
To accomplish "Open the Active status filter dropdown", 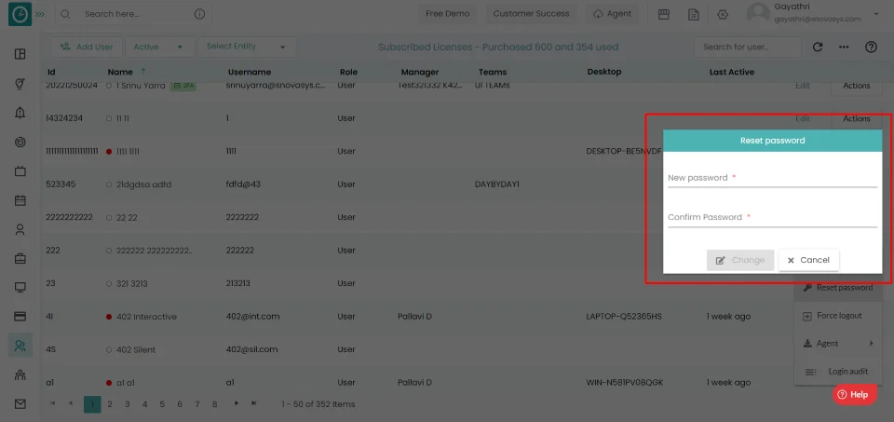I will (159, 47).
